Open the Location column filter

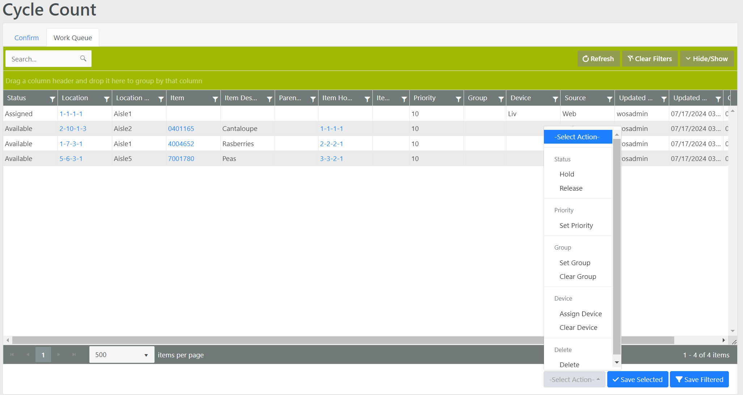point(106,99)
